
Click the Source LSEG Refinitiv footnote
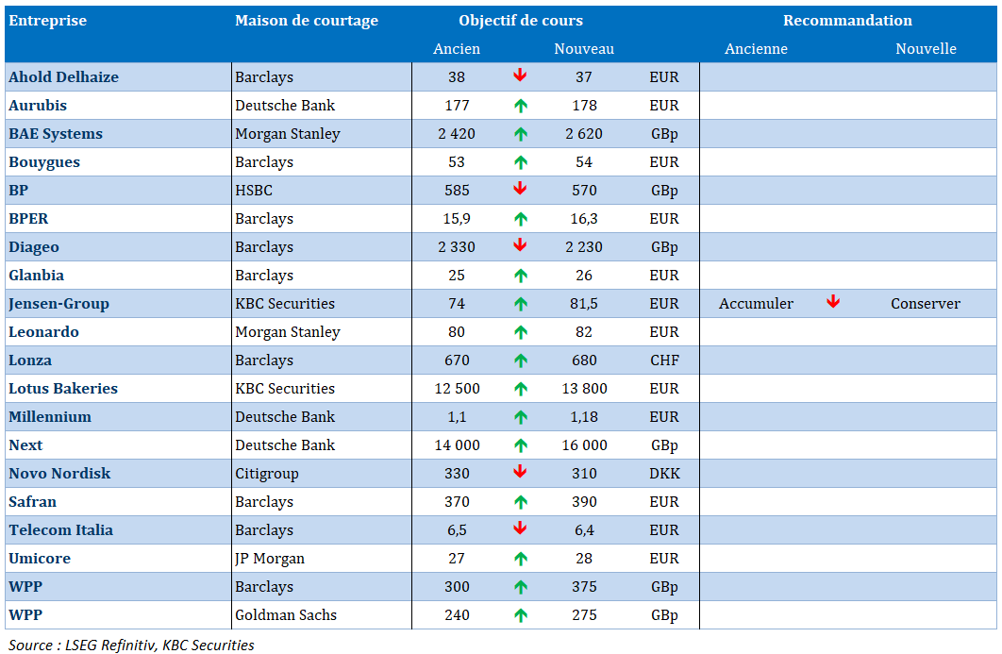131,646
